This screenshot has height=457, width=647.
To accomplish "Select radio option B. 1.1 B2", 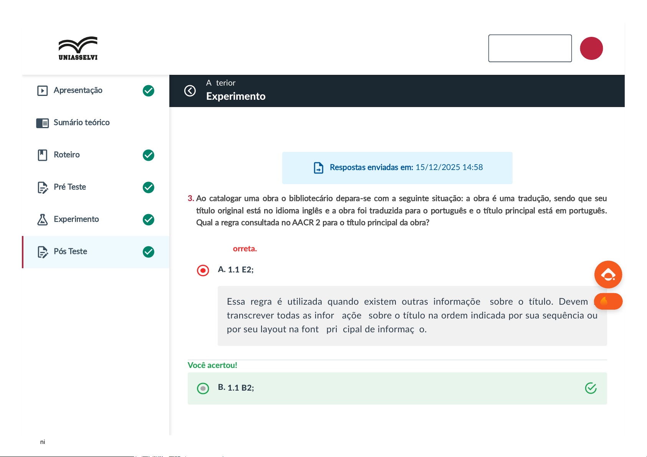I will click(203, 388).
